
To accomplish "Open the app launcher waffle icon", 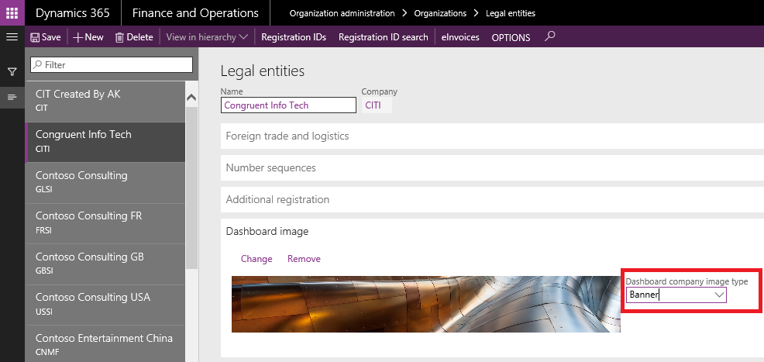I will (x=12, y=12).
